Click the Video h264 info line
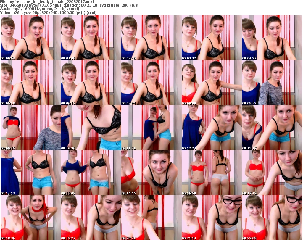This screenshot has height=240, width=303. click(48, 12)
